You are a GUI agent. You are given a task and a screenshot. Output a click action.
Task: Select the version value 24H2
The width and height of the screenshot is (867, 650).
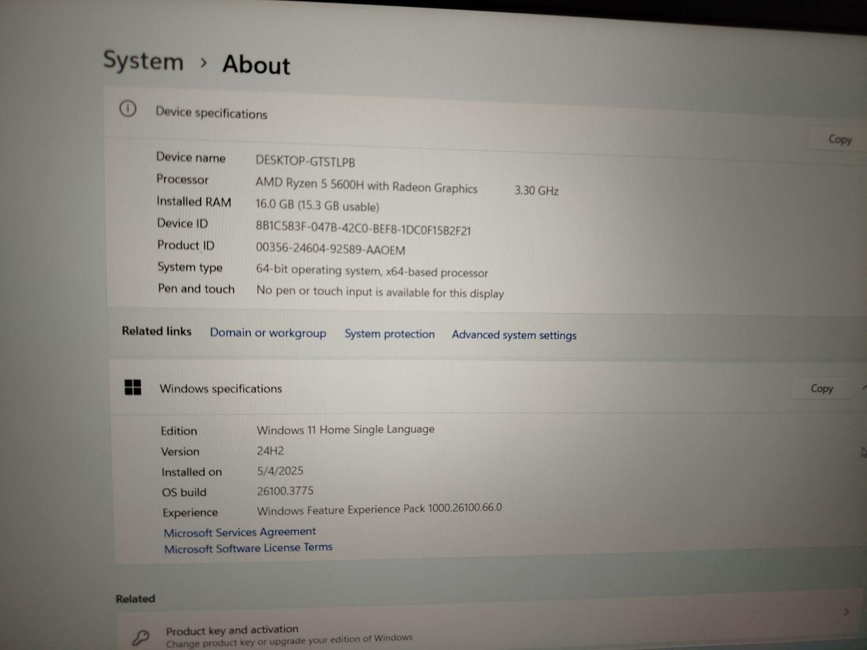[x=270, y=451]
